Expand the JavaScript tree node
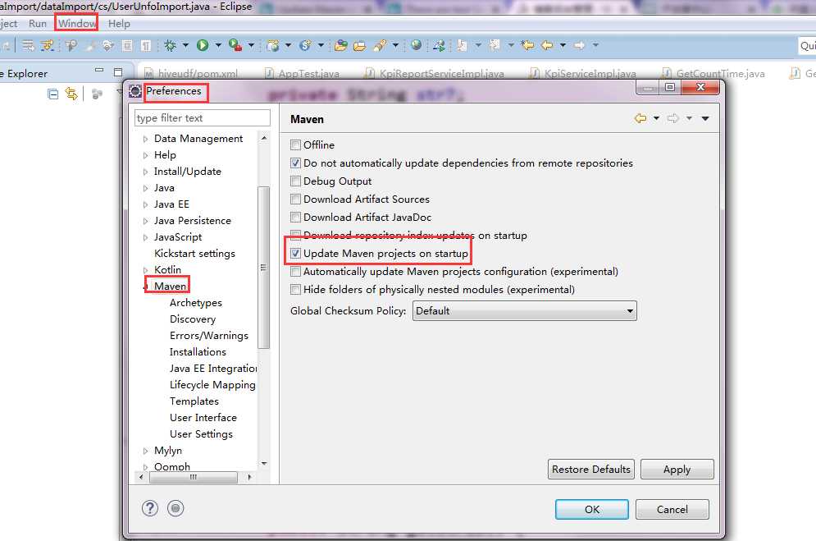 (145, 237)
